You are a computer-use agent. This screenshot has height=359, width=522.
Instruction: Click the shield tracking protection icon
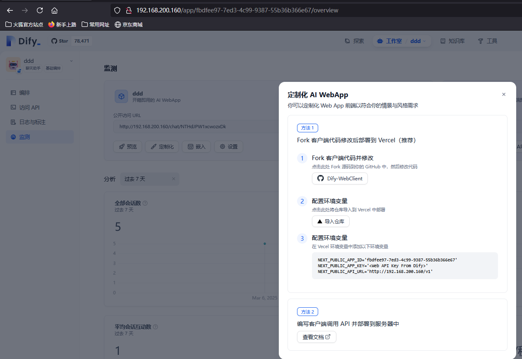[x=117, y=10]
